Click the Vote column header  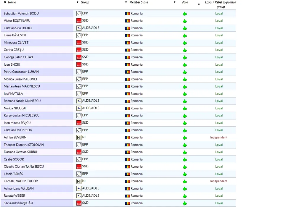pos(184,2)
